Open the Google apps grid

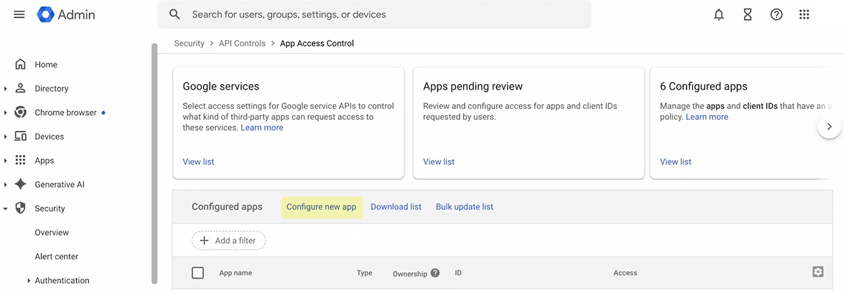pos(804,15)
